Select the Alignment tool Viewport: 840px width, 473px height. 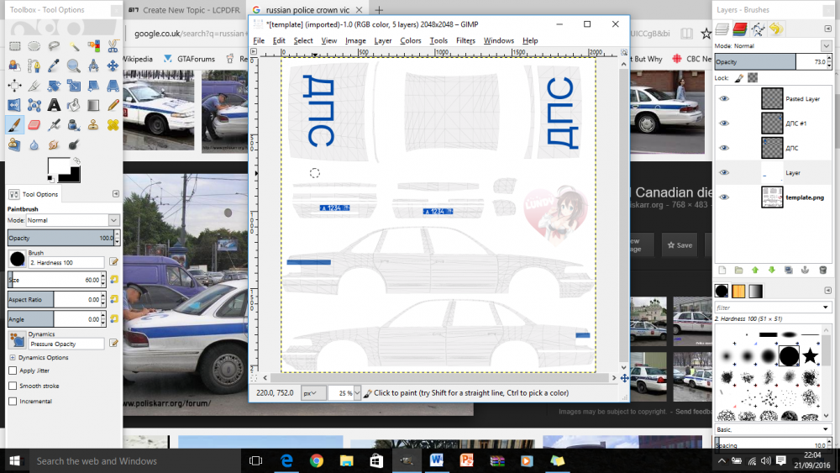14,86
